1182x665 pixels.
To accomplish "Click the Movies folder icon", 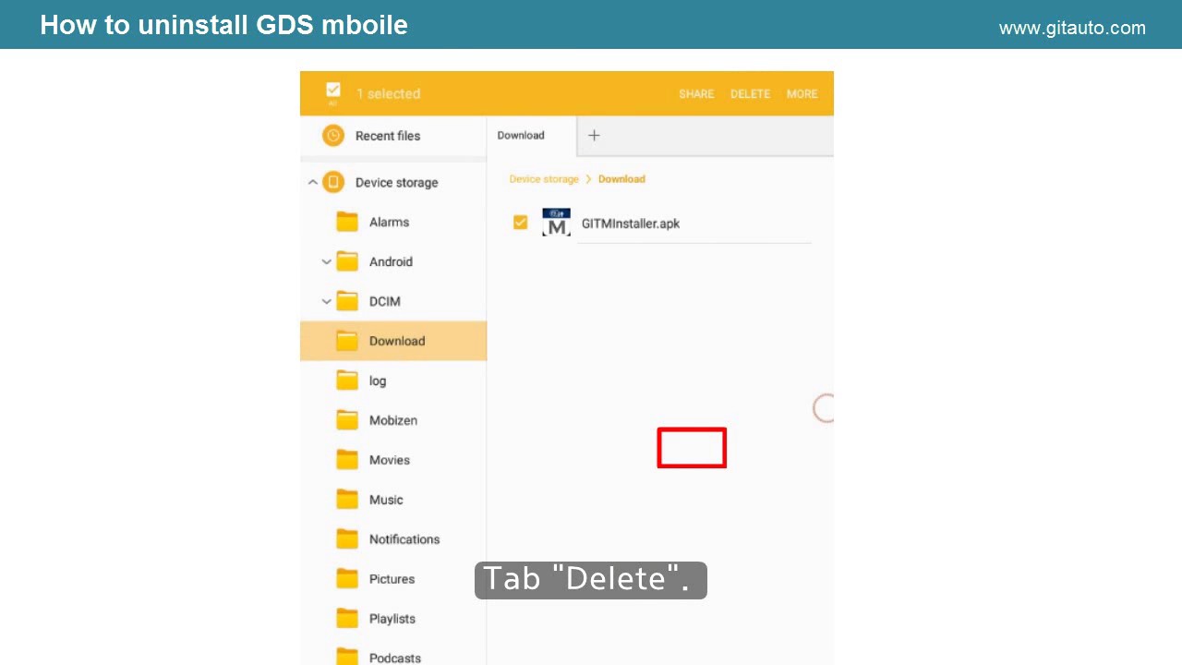I will [347, 460].
